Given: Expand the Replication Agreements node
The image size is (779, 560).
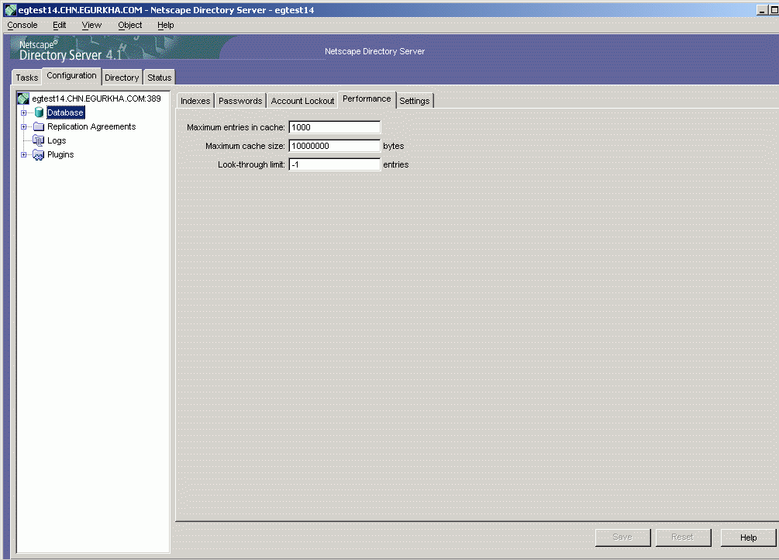Looking at the screenshot, I should tap(23, 127).
